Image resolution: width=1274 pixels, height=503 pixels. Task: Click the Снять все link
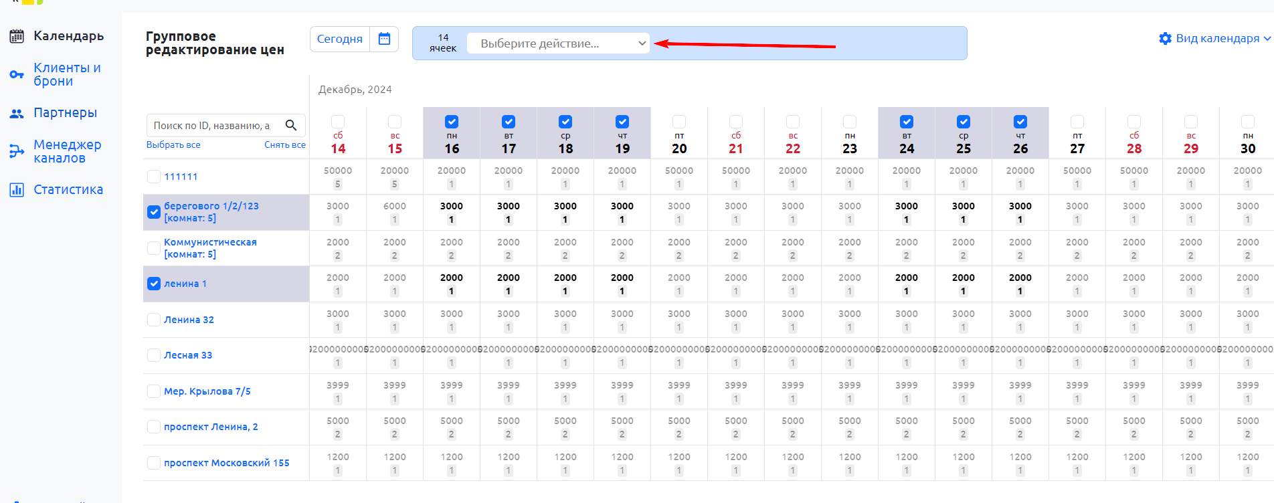(284, 145)
